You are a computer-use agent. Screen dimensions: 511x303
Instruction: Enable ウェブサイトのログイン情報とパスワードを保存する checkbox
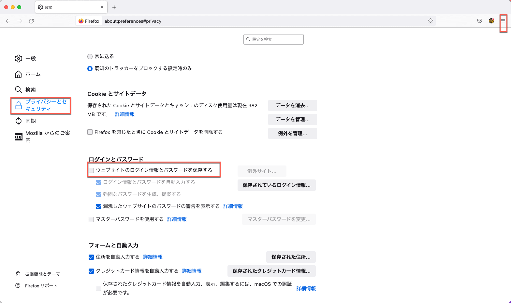[91, 170]
